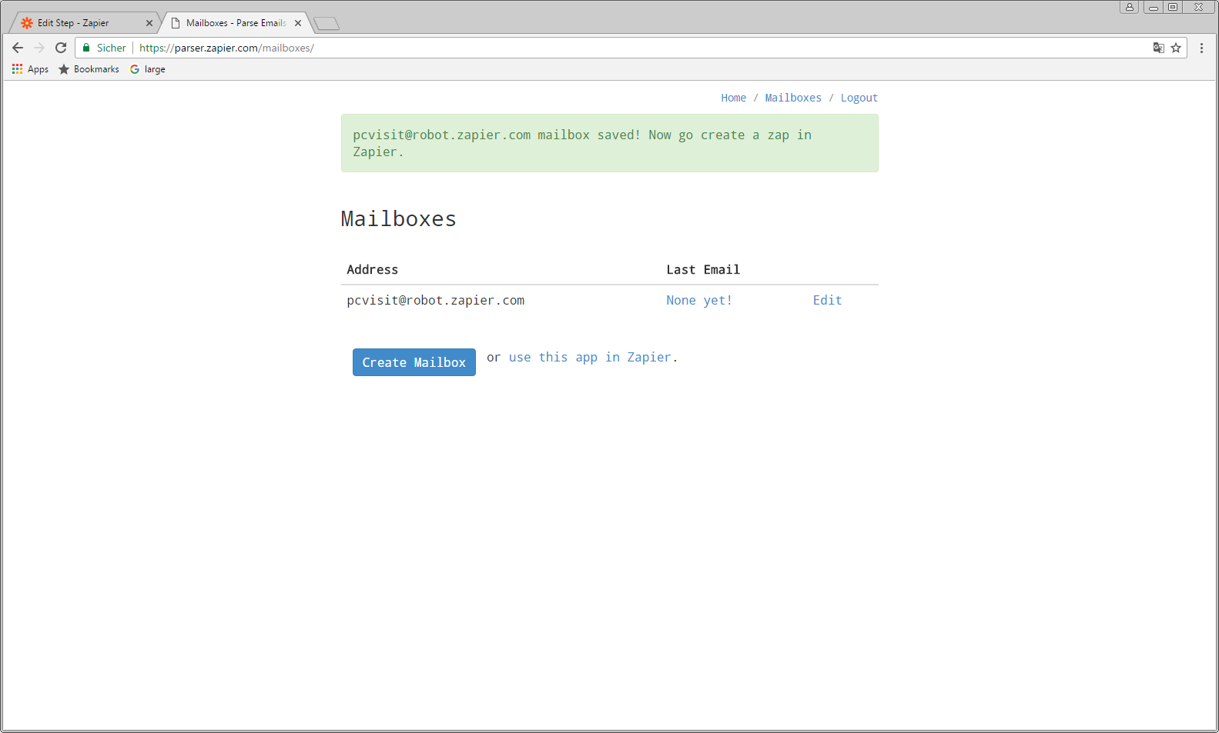
Task: Go to Home in top navigation
Action: pyautogui.click(x=733, y=98)
